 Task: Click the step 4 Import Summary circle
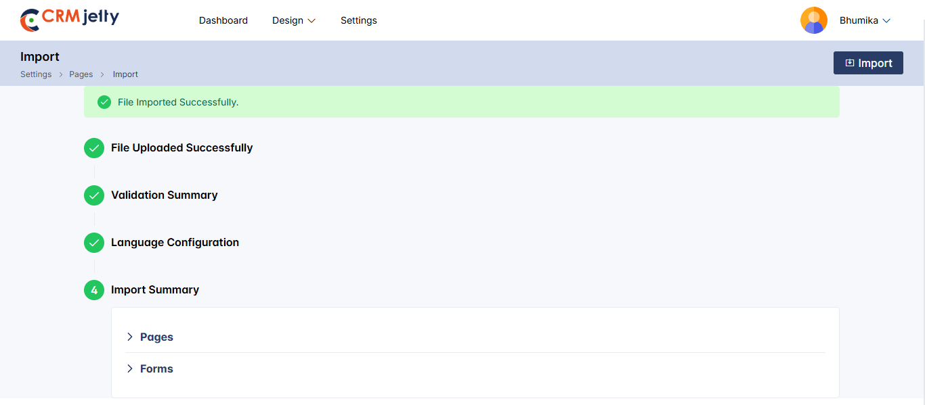[94, 290]
